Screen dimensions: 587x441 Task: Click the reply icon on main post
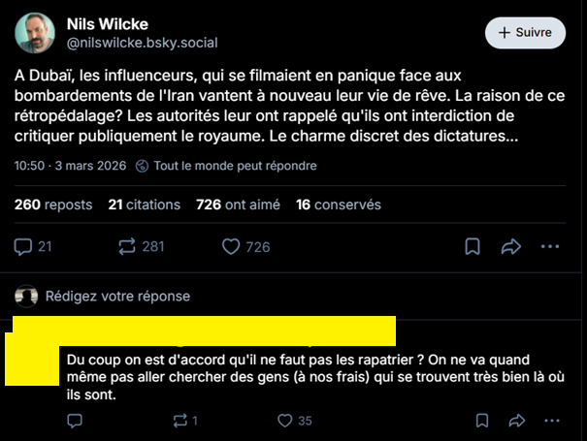23,247
